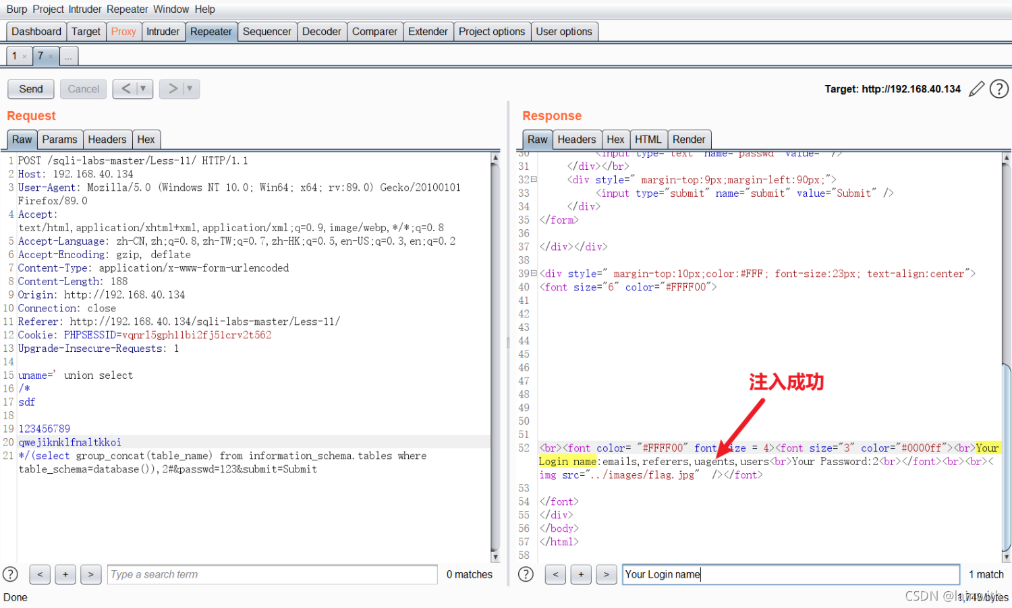Viewport: 1012px width, 608px height.
Task: Add a new Repeater tab with the ... tab
Action: click(x=69, y=56)
